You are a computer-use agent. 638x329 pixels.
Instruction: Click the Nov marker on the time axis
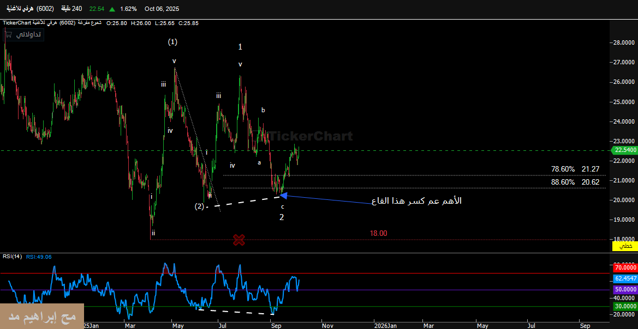coord(327,325)
